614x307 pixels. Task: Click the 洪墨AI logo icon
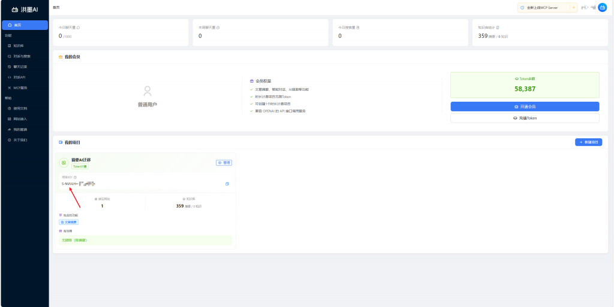click(15, 9)
